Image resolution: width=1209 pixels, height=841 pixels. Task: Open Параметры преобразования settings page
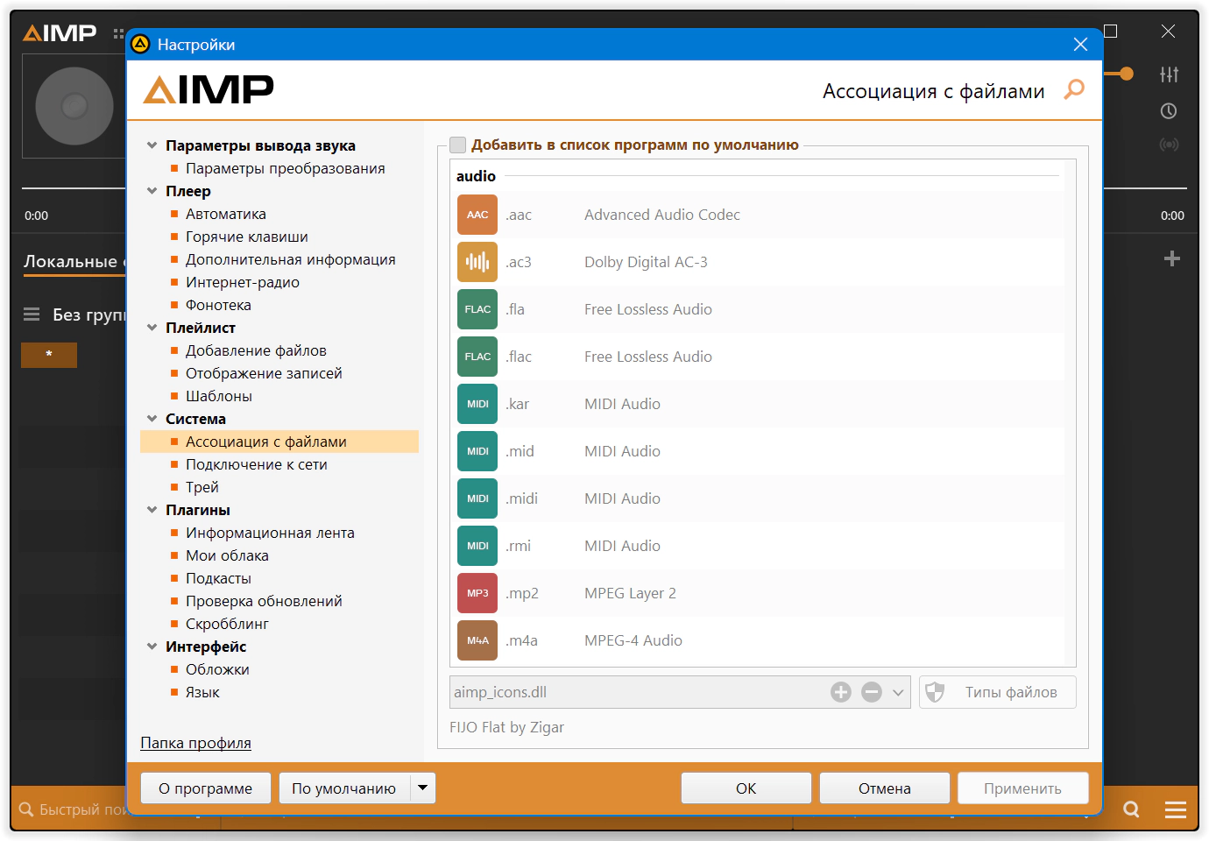coord(286,168)
